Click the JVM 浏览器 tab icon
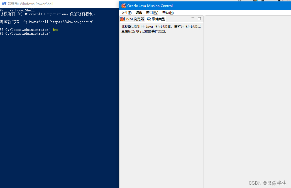Image resolution: width=291 pixels, height=188 pixels. point(123,19)
